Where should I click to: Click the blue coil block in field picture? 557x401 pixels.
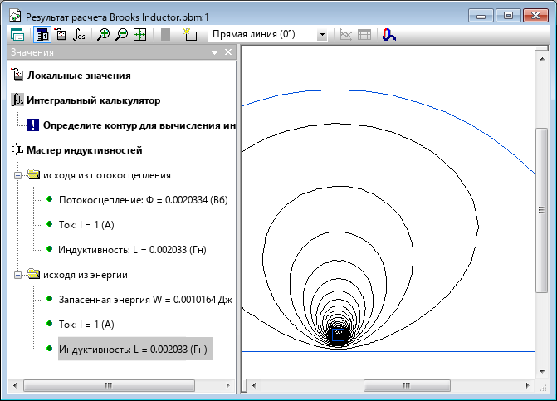coord(338,335)
